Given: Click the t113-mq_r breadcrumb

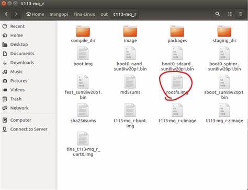Looking at the screenshot, I should [125, 14].
